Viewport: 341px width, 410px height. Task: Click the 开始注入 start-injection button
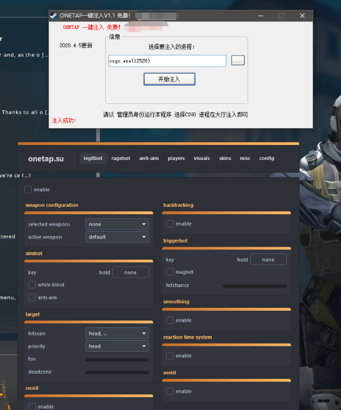pyautogui.click(x=169, y=79)
